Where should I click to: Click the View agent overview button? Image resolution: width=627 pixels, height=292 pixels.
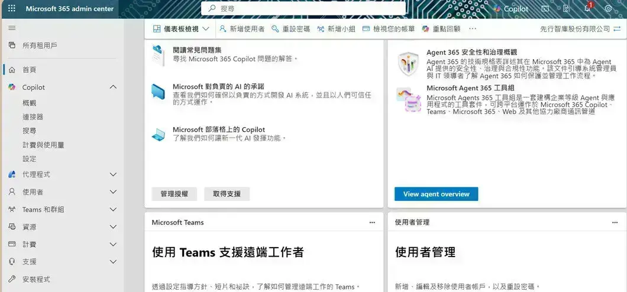(437, 194)
